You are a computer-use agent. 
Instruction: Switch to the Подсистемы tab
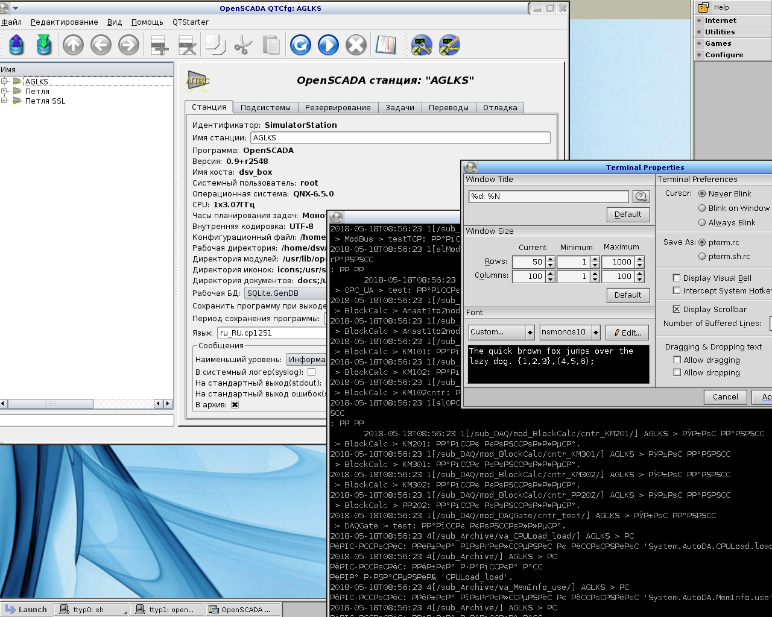(265, 108)
